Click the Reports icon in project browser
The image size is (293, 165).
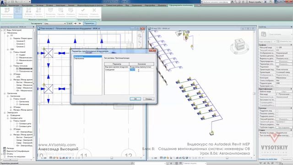(x=5, y=154)
